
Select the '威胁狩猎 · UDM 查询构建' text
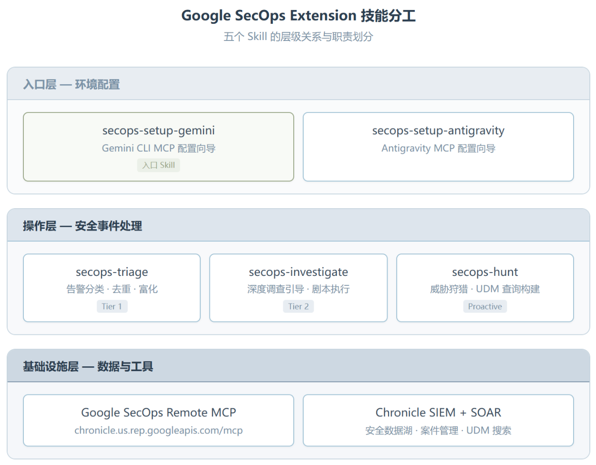coord(485,289)
